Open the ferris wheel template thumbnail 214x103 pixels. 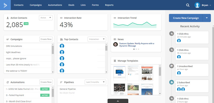point(147,89)
